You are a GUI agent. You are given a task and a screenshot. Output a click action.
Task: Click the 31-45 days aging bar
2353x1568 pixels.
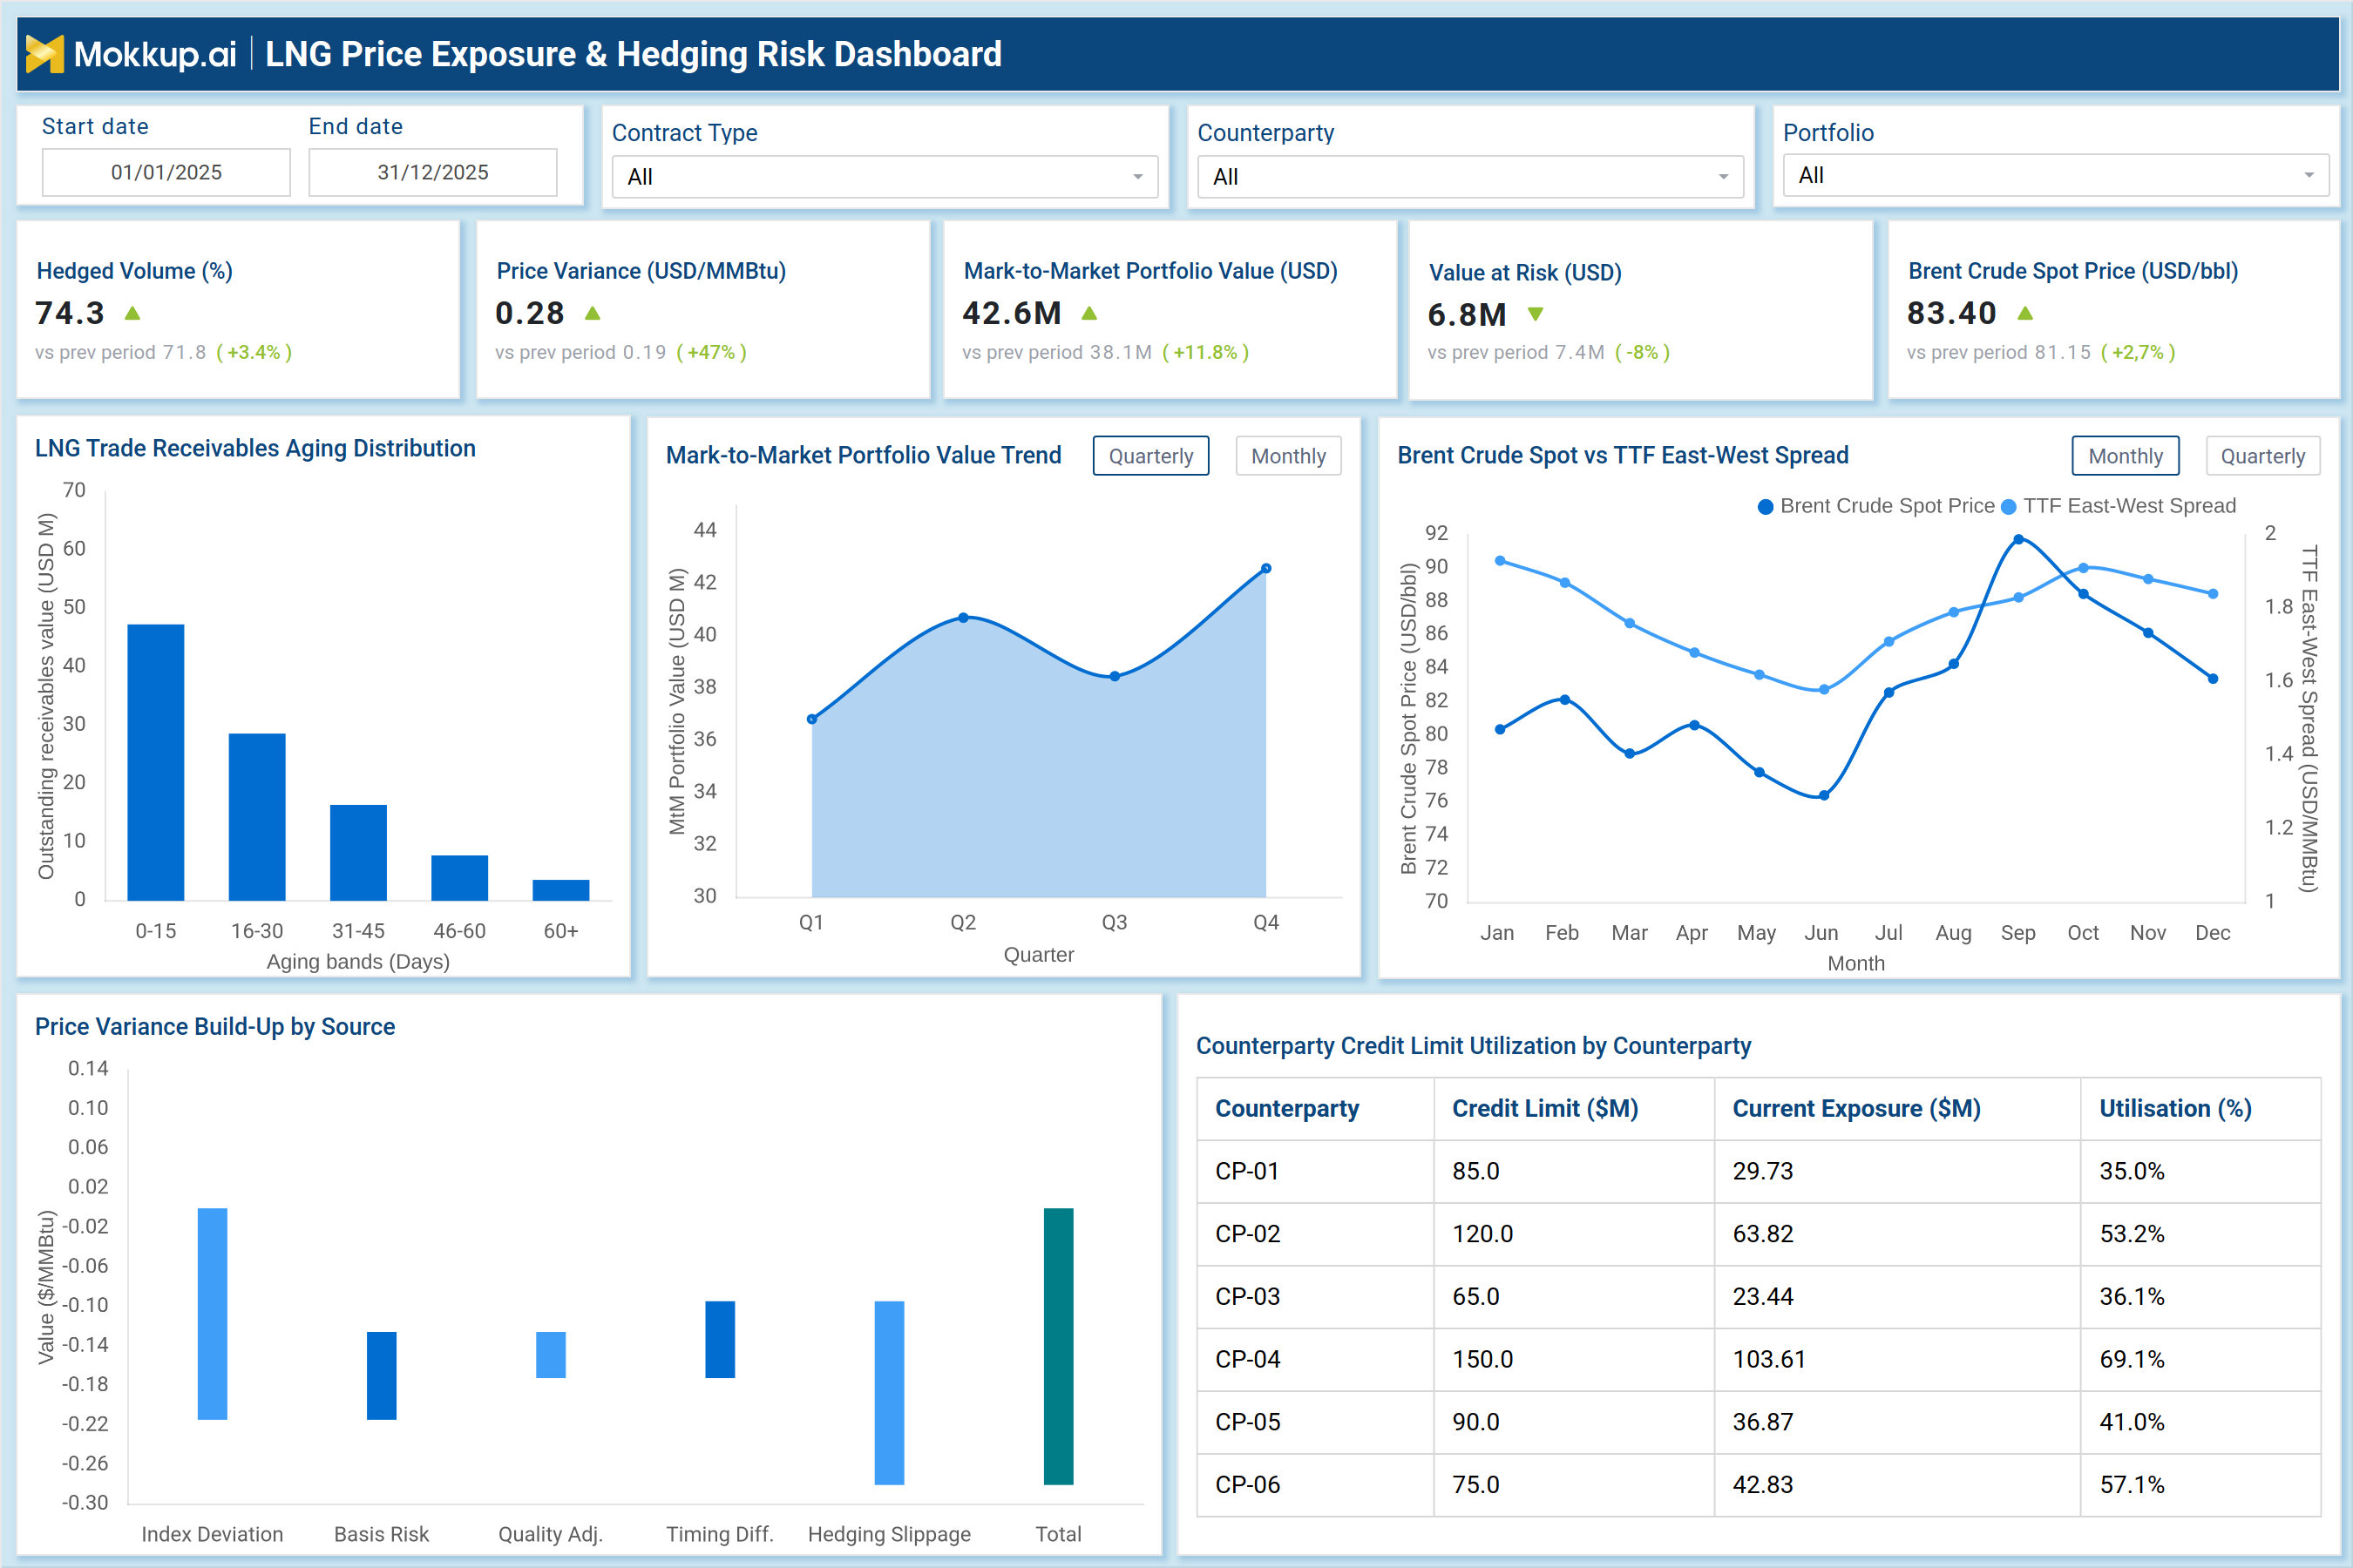click(358, 852)
